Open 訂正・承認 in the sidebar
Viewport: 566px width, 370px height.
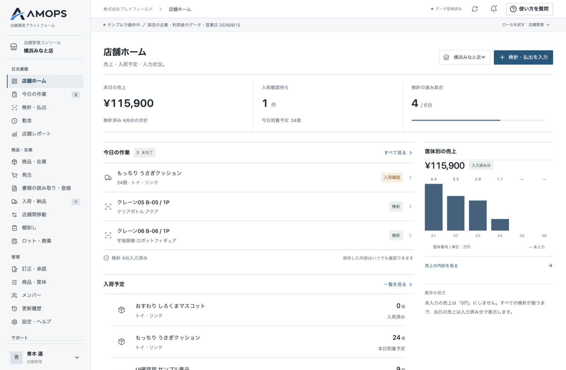[45, 269]
